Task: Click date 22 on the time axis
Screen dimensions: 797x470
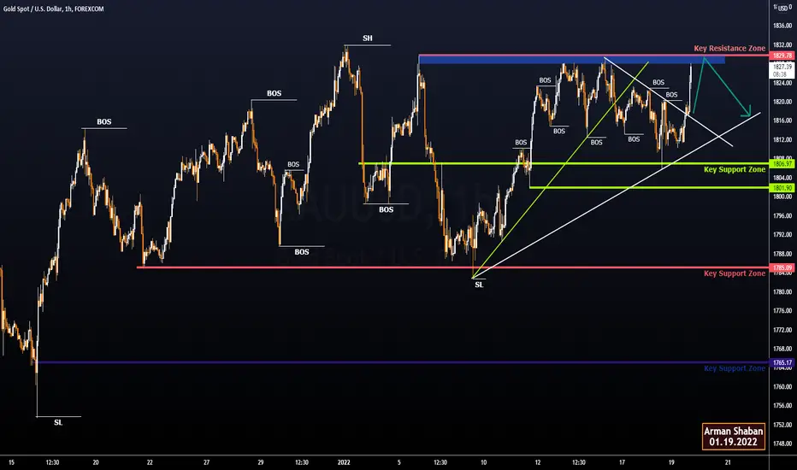Action: tap(150, 462)
